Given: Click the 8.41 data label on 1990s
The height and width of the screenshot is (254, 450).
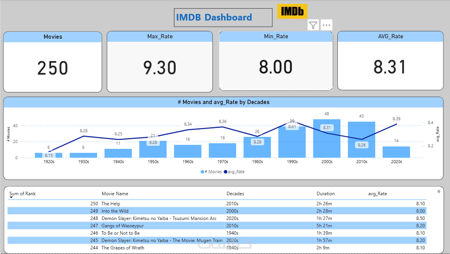Looking at the screenshot, I should [292, 126].
